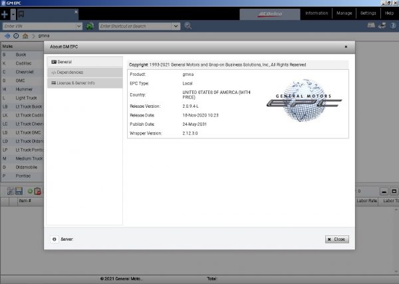399x284 pixels.
Task: Select Lt Truck Buick row
Action: 23,106
